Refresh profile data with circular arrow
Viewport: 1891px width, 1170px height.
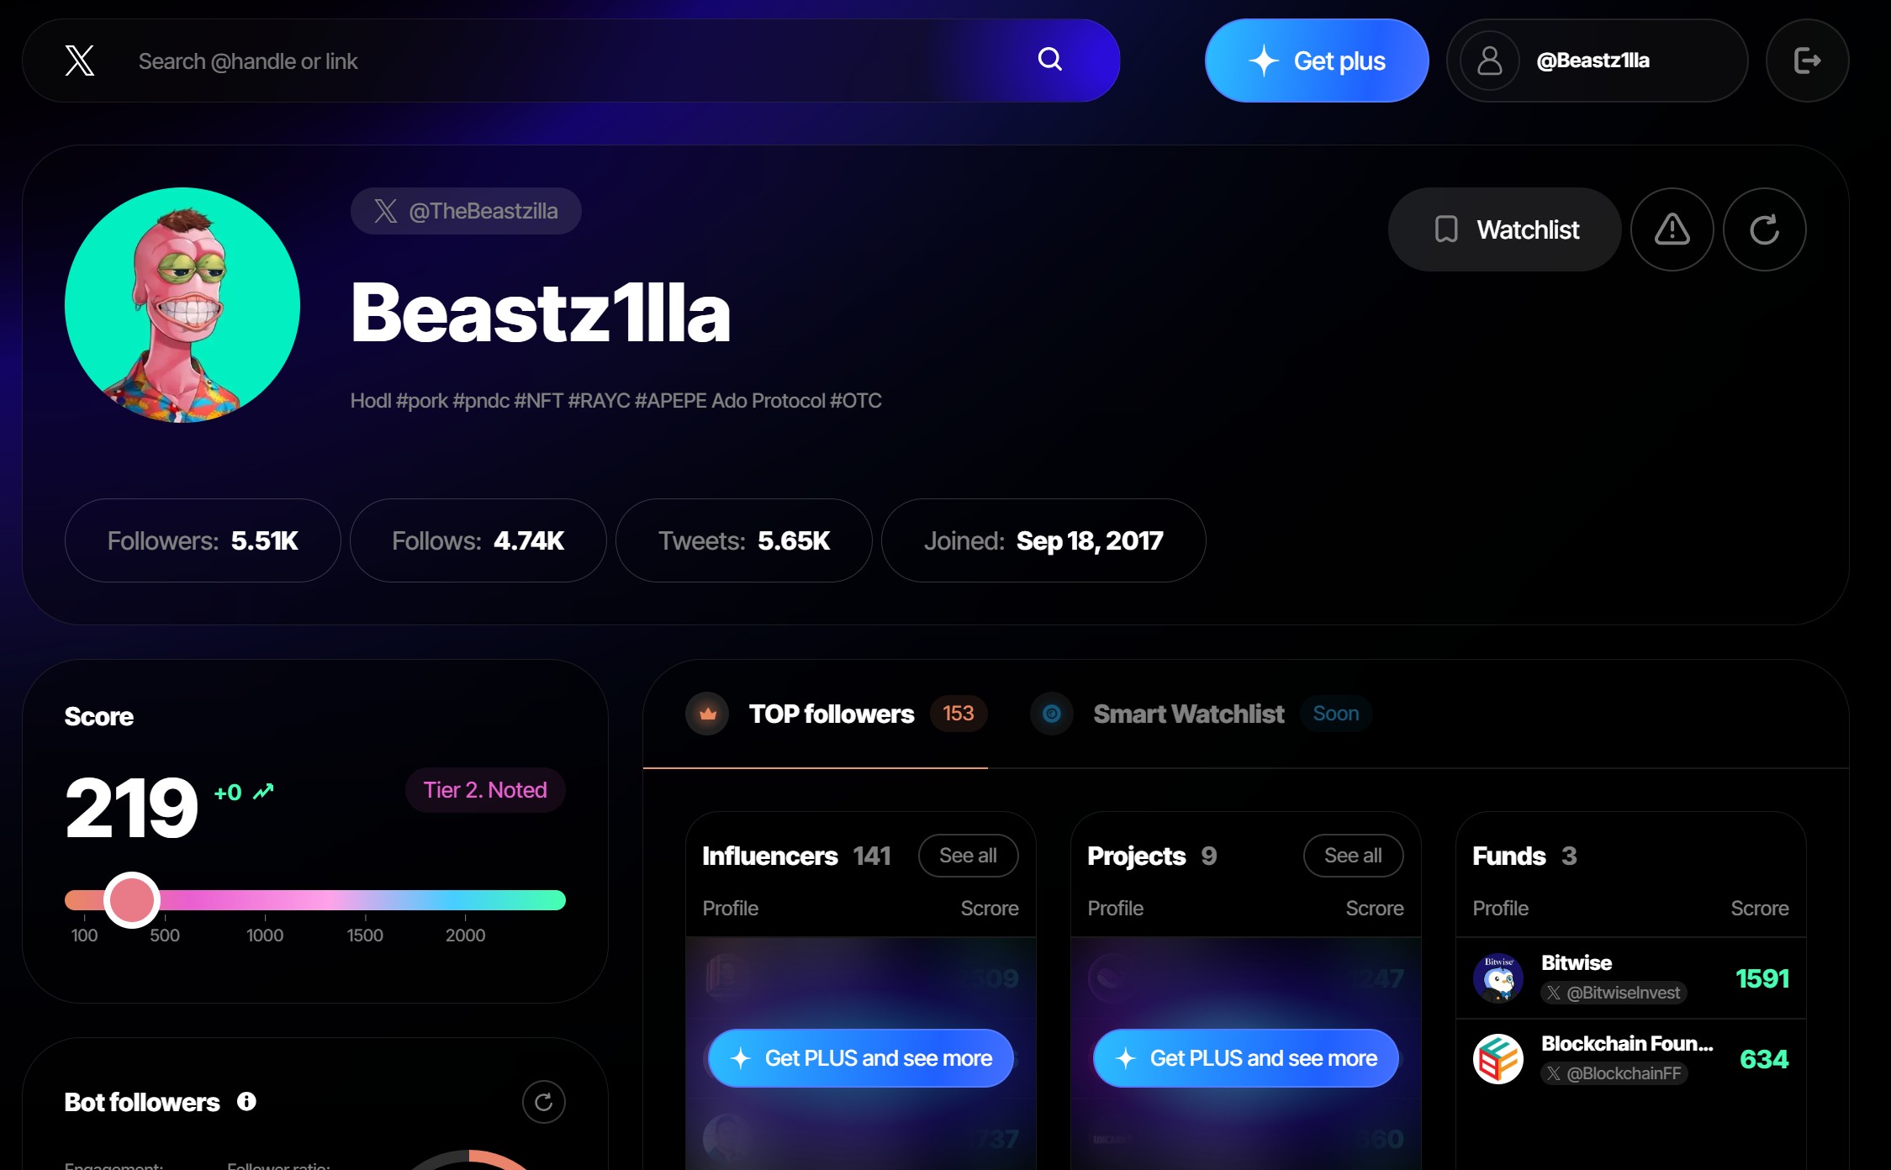click(x=1764, y=229)
